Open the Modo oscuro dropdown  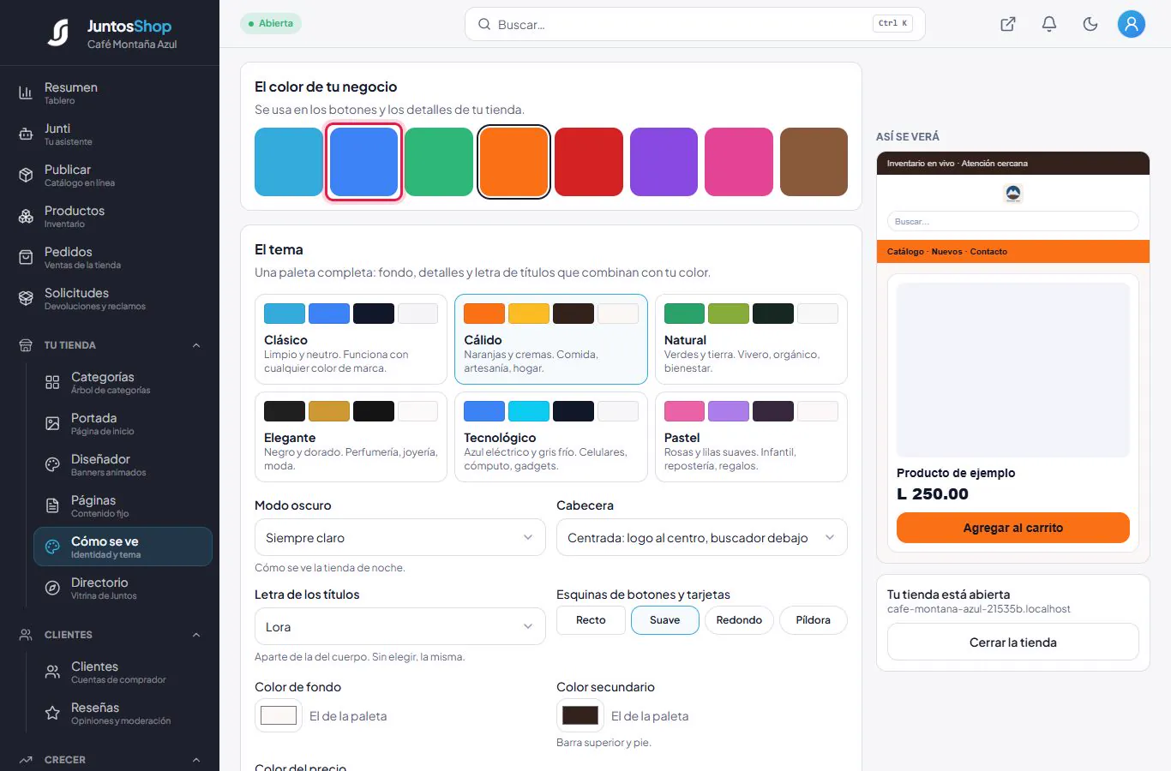(400, 538)
